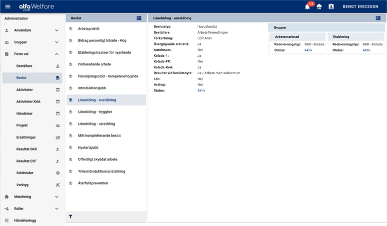The width and height of the screenshot is (387, 226).
Task: Click the filter funnel icon in Beslut panel
Action: [x=70, y=217]
